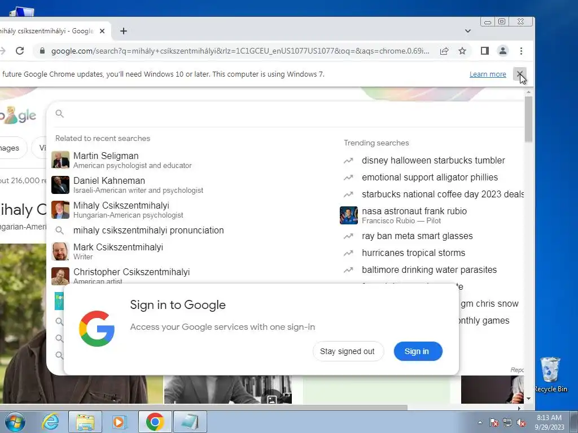The image size is (578, 433).
Task: Open the Chrome side panel icon
Action: tap(485, 51)
